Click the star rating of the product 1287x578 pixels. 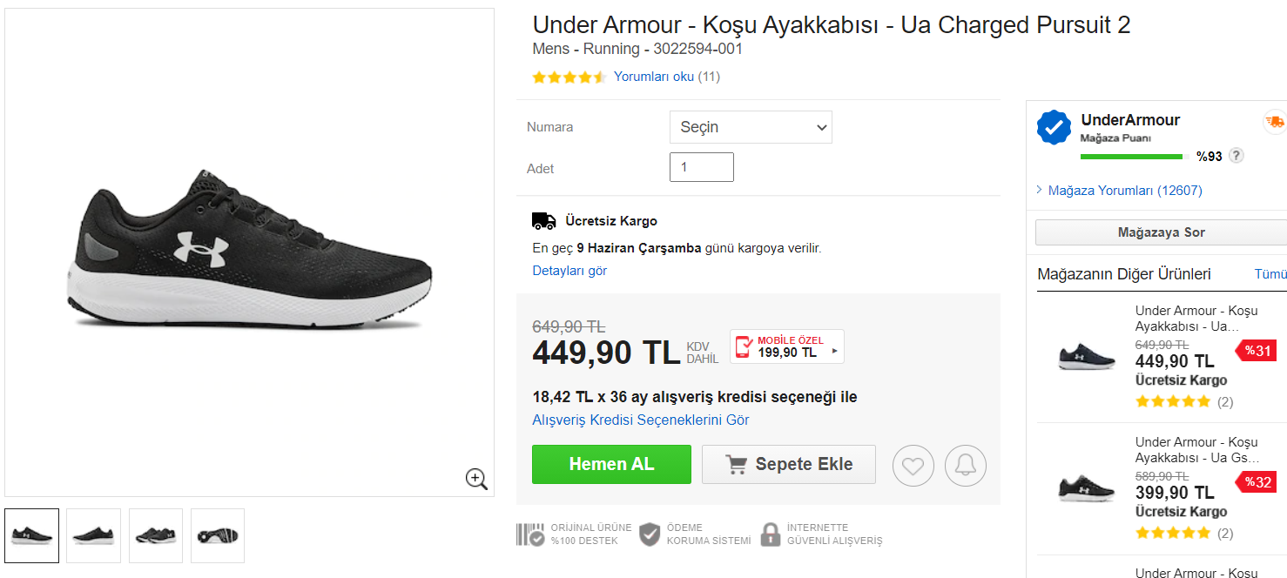coord(569,77)
